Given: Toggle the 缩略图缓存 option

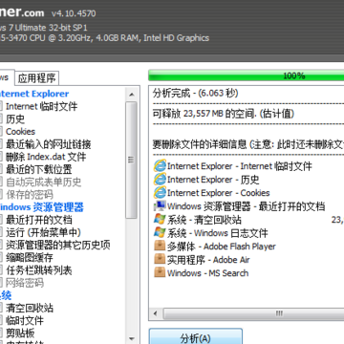Looking at the screenshot, I should [1, 257].
